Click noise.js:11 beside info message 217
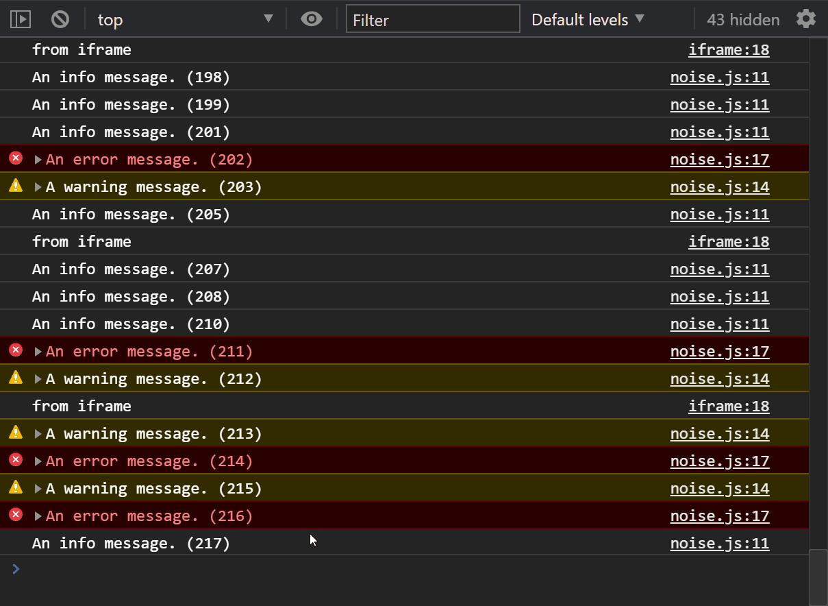The image size is (828, 606). 719,543
